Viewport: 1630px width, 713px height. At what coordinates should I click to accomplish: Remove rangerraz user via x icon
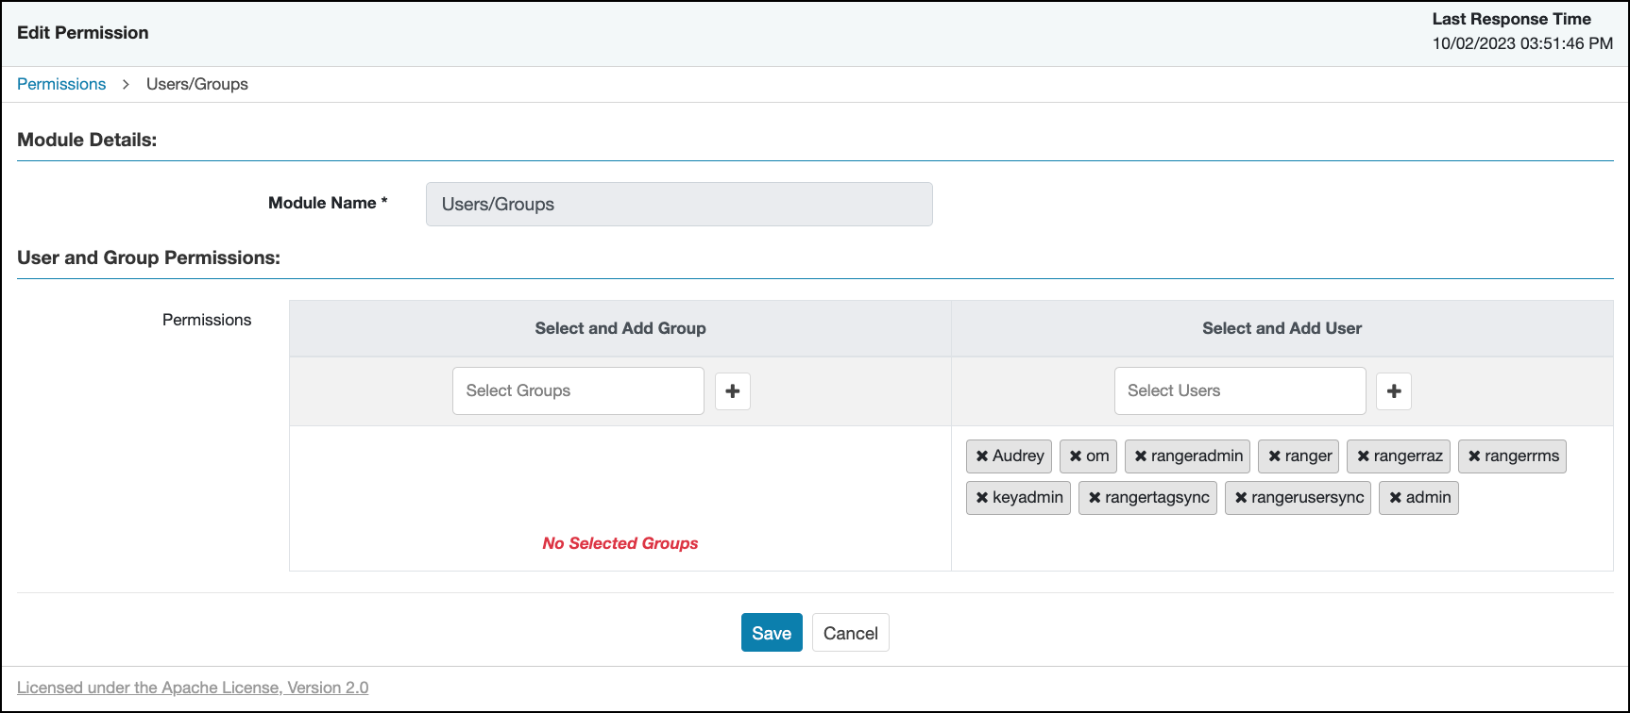pos(1363,456)
